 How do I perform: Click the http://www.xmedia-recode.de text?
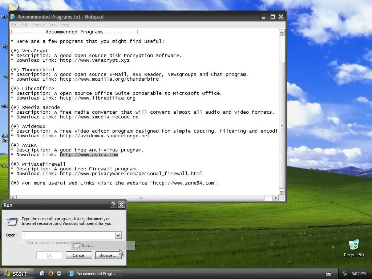[99, 117]
